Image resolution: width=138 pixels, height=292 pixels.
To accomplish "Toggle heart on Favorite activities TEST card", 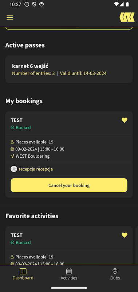I will (125, 235).
